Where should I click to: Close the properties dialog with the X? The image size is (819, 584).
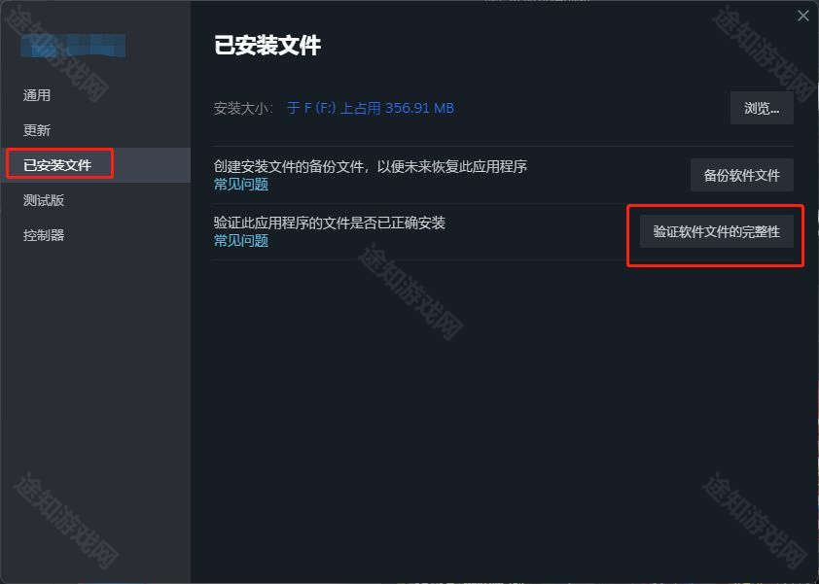[x=802, y=16]
